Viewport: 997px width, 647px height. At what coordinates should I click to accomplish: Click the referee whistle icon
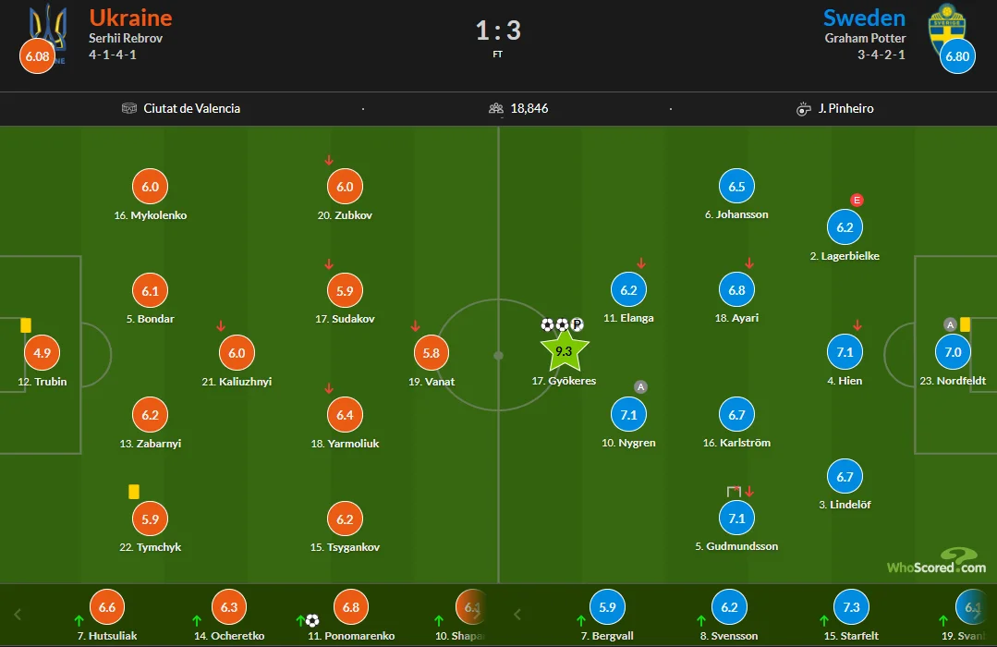coord(804,108)
